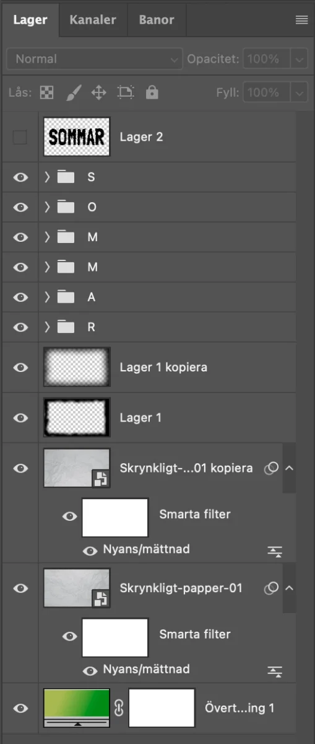Click folder icon of group S
The image size is (315, 744).
tap(66, 177)
